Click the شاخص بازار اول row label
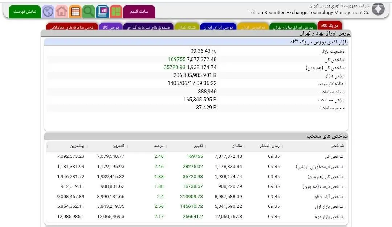Viewport: 392px width, 227px height. click(329, 207)
